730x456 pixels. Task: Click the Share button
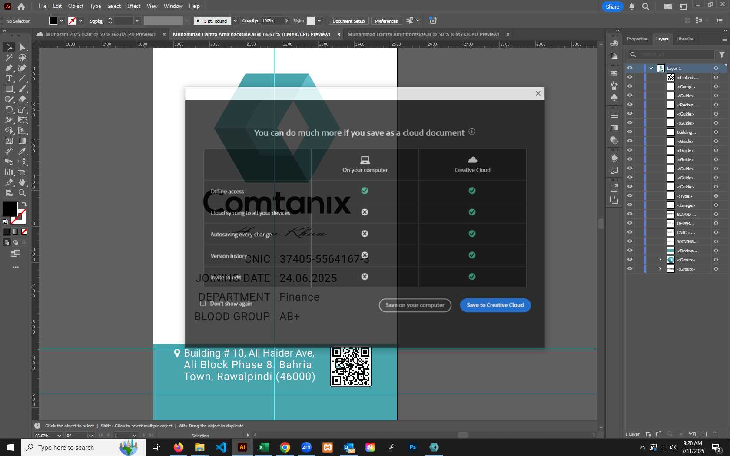[x=613, y=7]
